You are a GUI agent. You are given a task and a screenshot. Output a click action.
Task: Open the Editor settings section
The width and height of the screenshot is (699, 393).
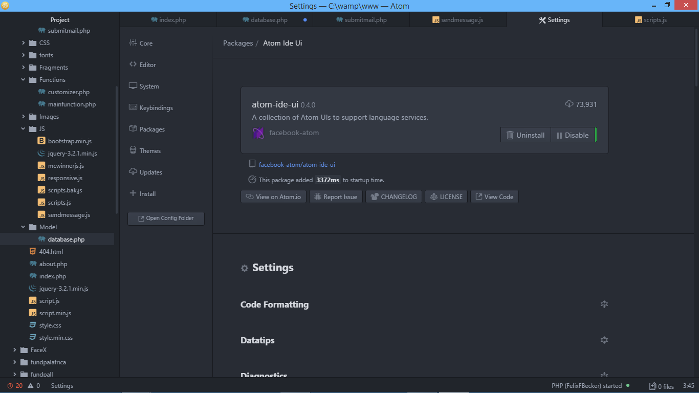[147, 64]
